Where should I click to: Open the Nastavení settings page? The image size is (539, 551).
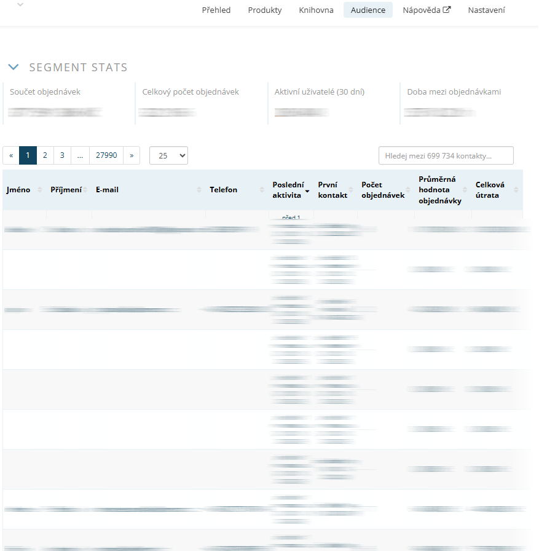tap(486, 10)
